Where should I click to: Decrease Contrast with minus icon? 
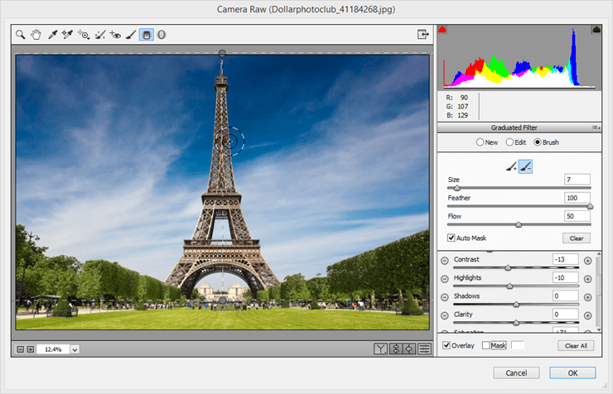445,261
